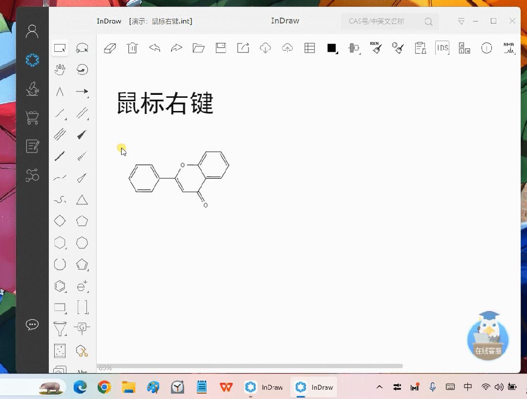Insert a cycloheptane ring
The image size is (527, 399).
coord(82,243)
